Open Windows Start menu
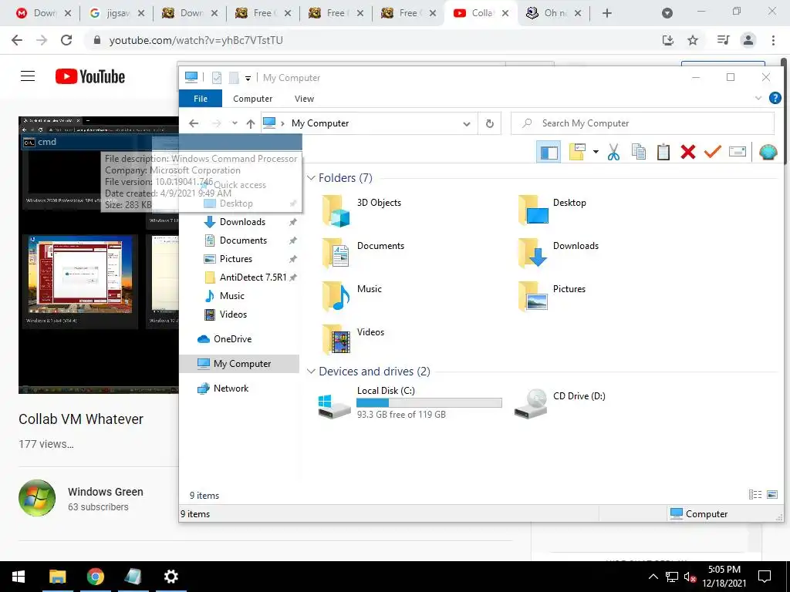The width and height of the screenshot is (790, 592). (x=19, y=577)
